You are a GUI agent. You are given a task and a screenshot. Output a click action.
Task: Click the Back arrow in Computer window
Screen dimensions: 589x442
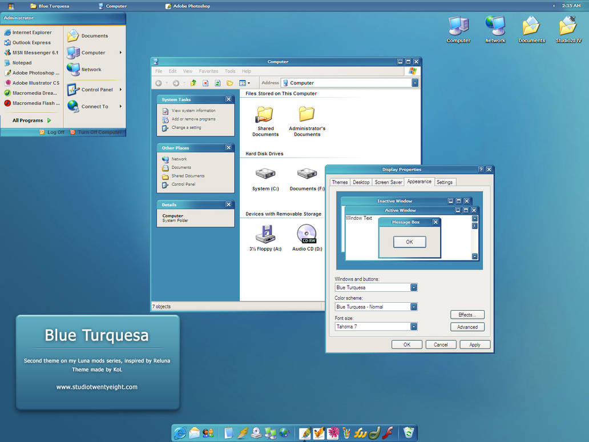pos(159,83)
